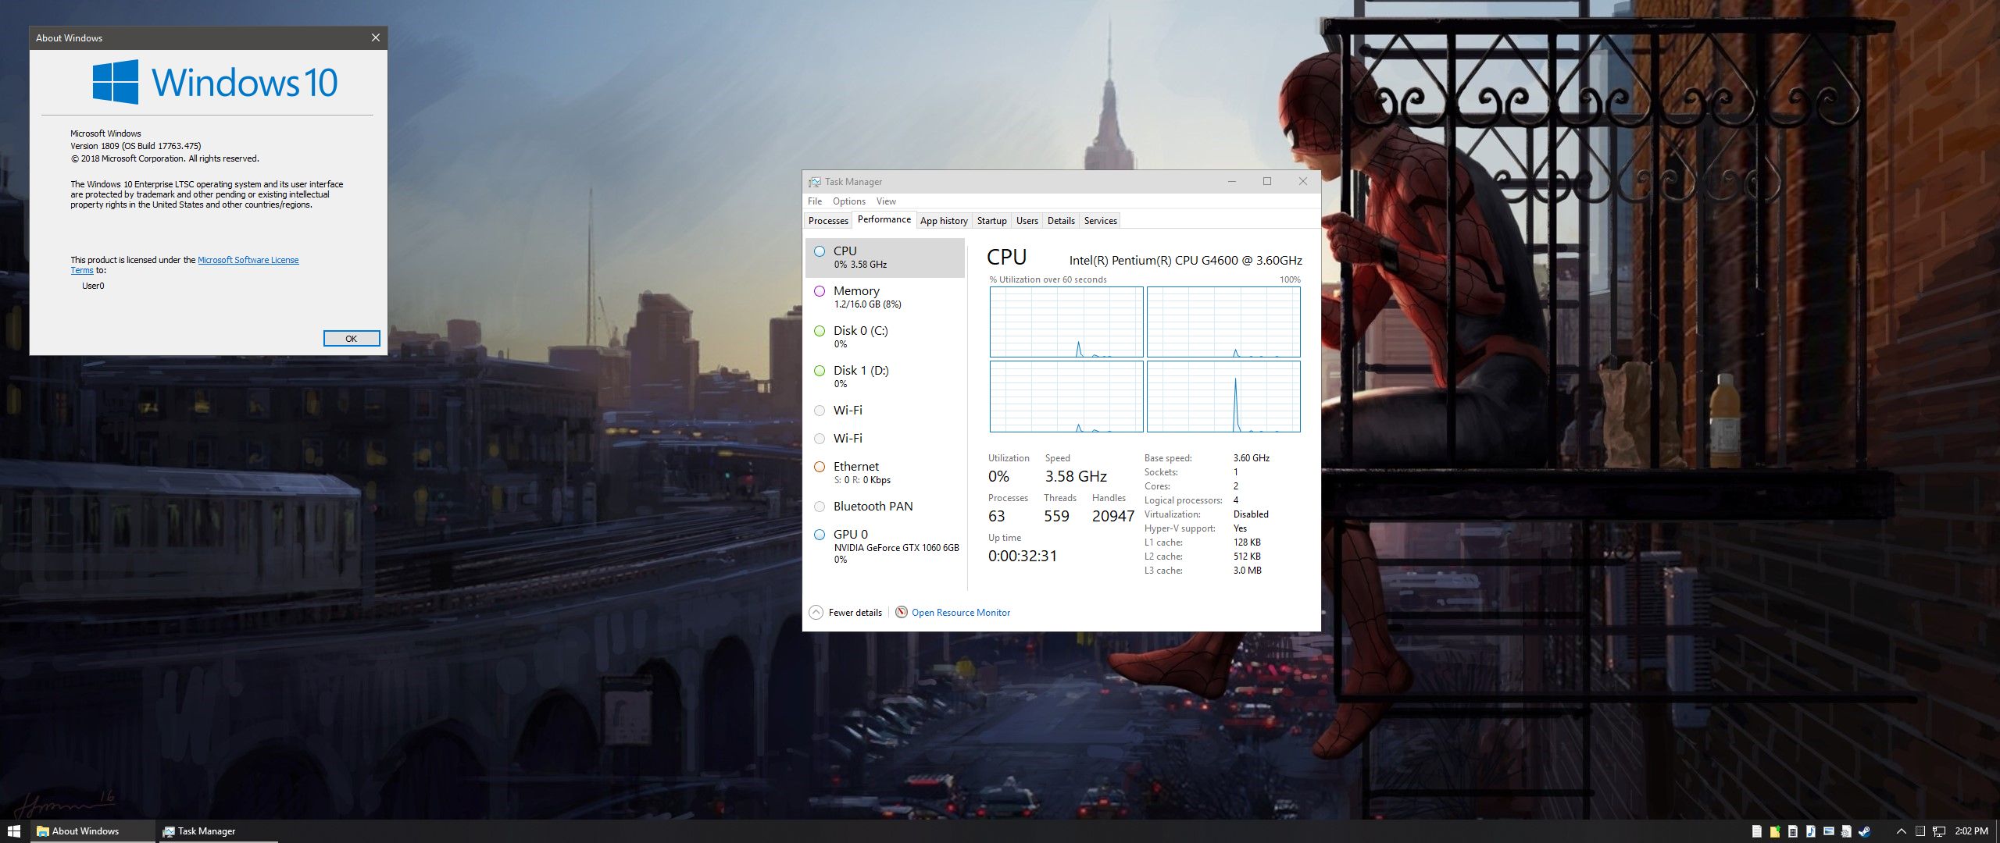Click the User0 licensee name
This screenshot has height=843, width=2000.
pos(93,286)
